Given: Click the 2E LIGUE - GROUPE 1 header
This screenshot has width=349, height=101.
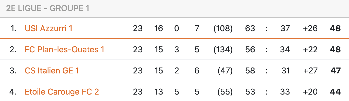Looking at the screenshot, I should point(48,8).
